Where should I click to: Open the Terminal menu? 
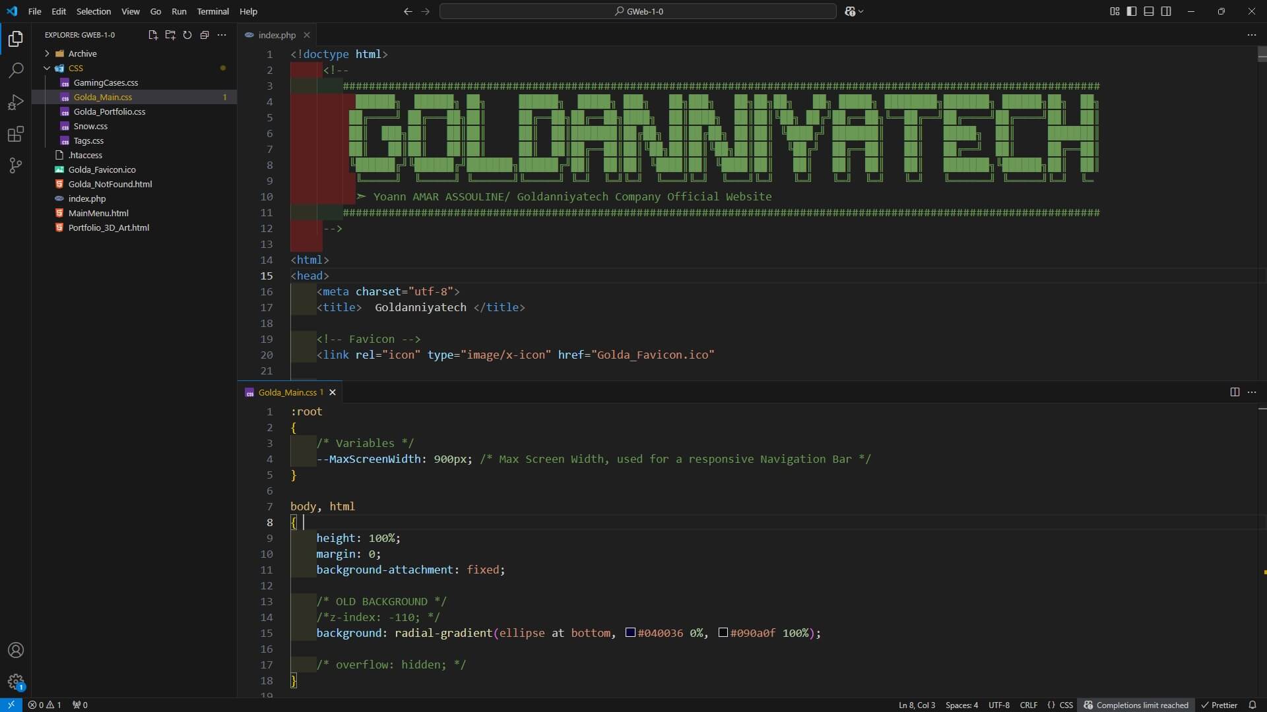coord(214,11)
